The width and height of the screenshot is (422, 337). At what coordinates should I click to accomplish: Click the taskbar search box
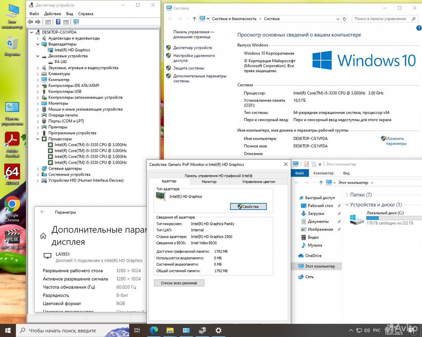[73, 330]
